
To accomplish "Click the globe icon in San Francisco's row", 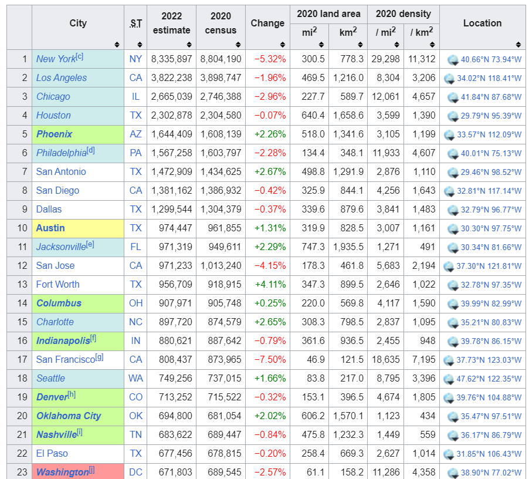I will click(x=449, y=360).
